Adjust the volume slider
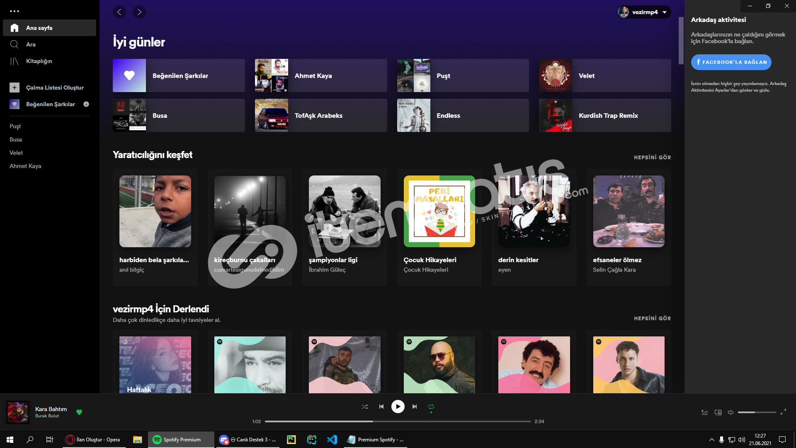796x448 pixels. pos(757,412)
